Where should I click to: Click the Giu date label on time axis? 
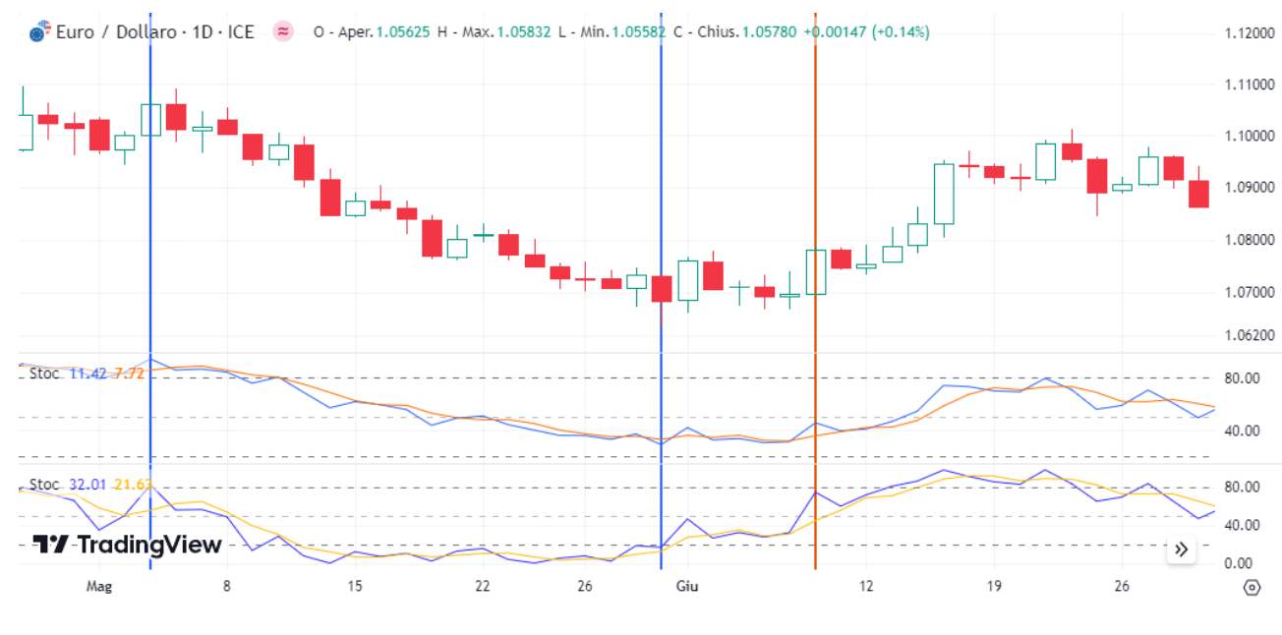point(687,586)
